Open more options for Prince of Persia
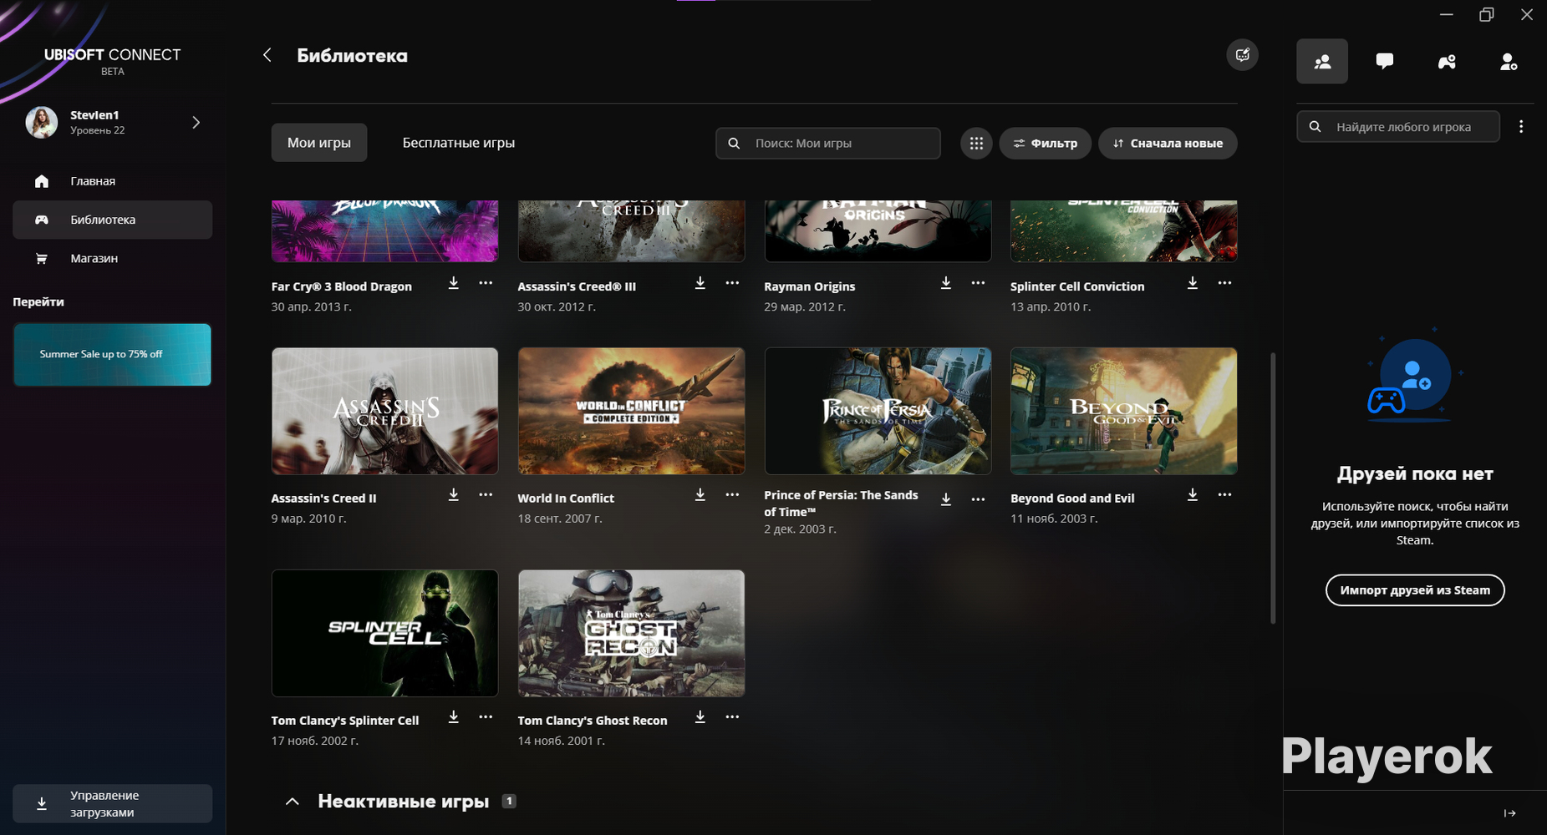1547x835 pixels. pyautogui.click(x=978, y=499)
